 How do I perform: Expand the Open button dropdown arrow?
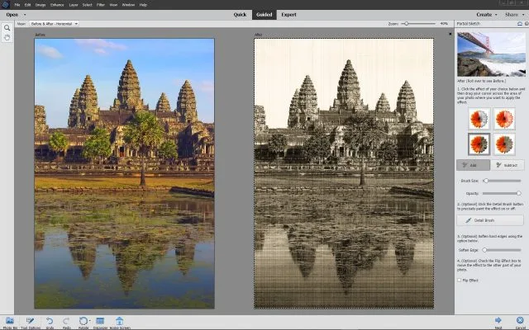(25, 15)
